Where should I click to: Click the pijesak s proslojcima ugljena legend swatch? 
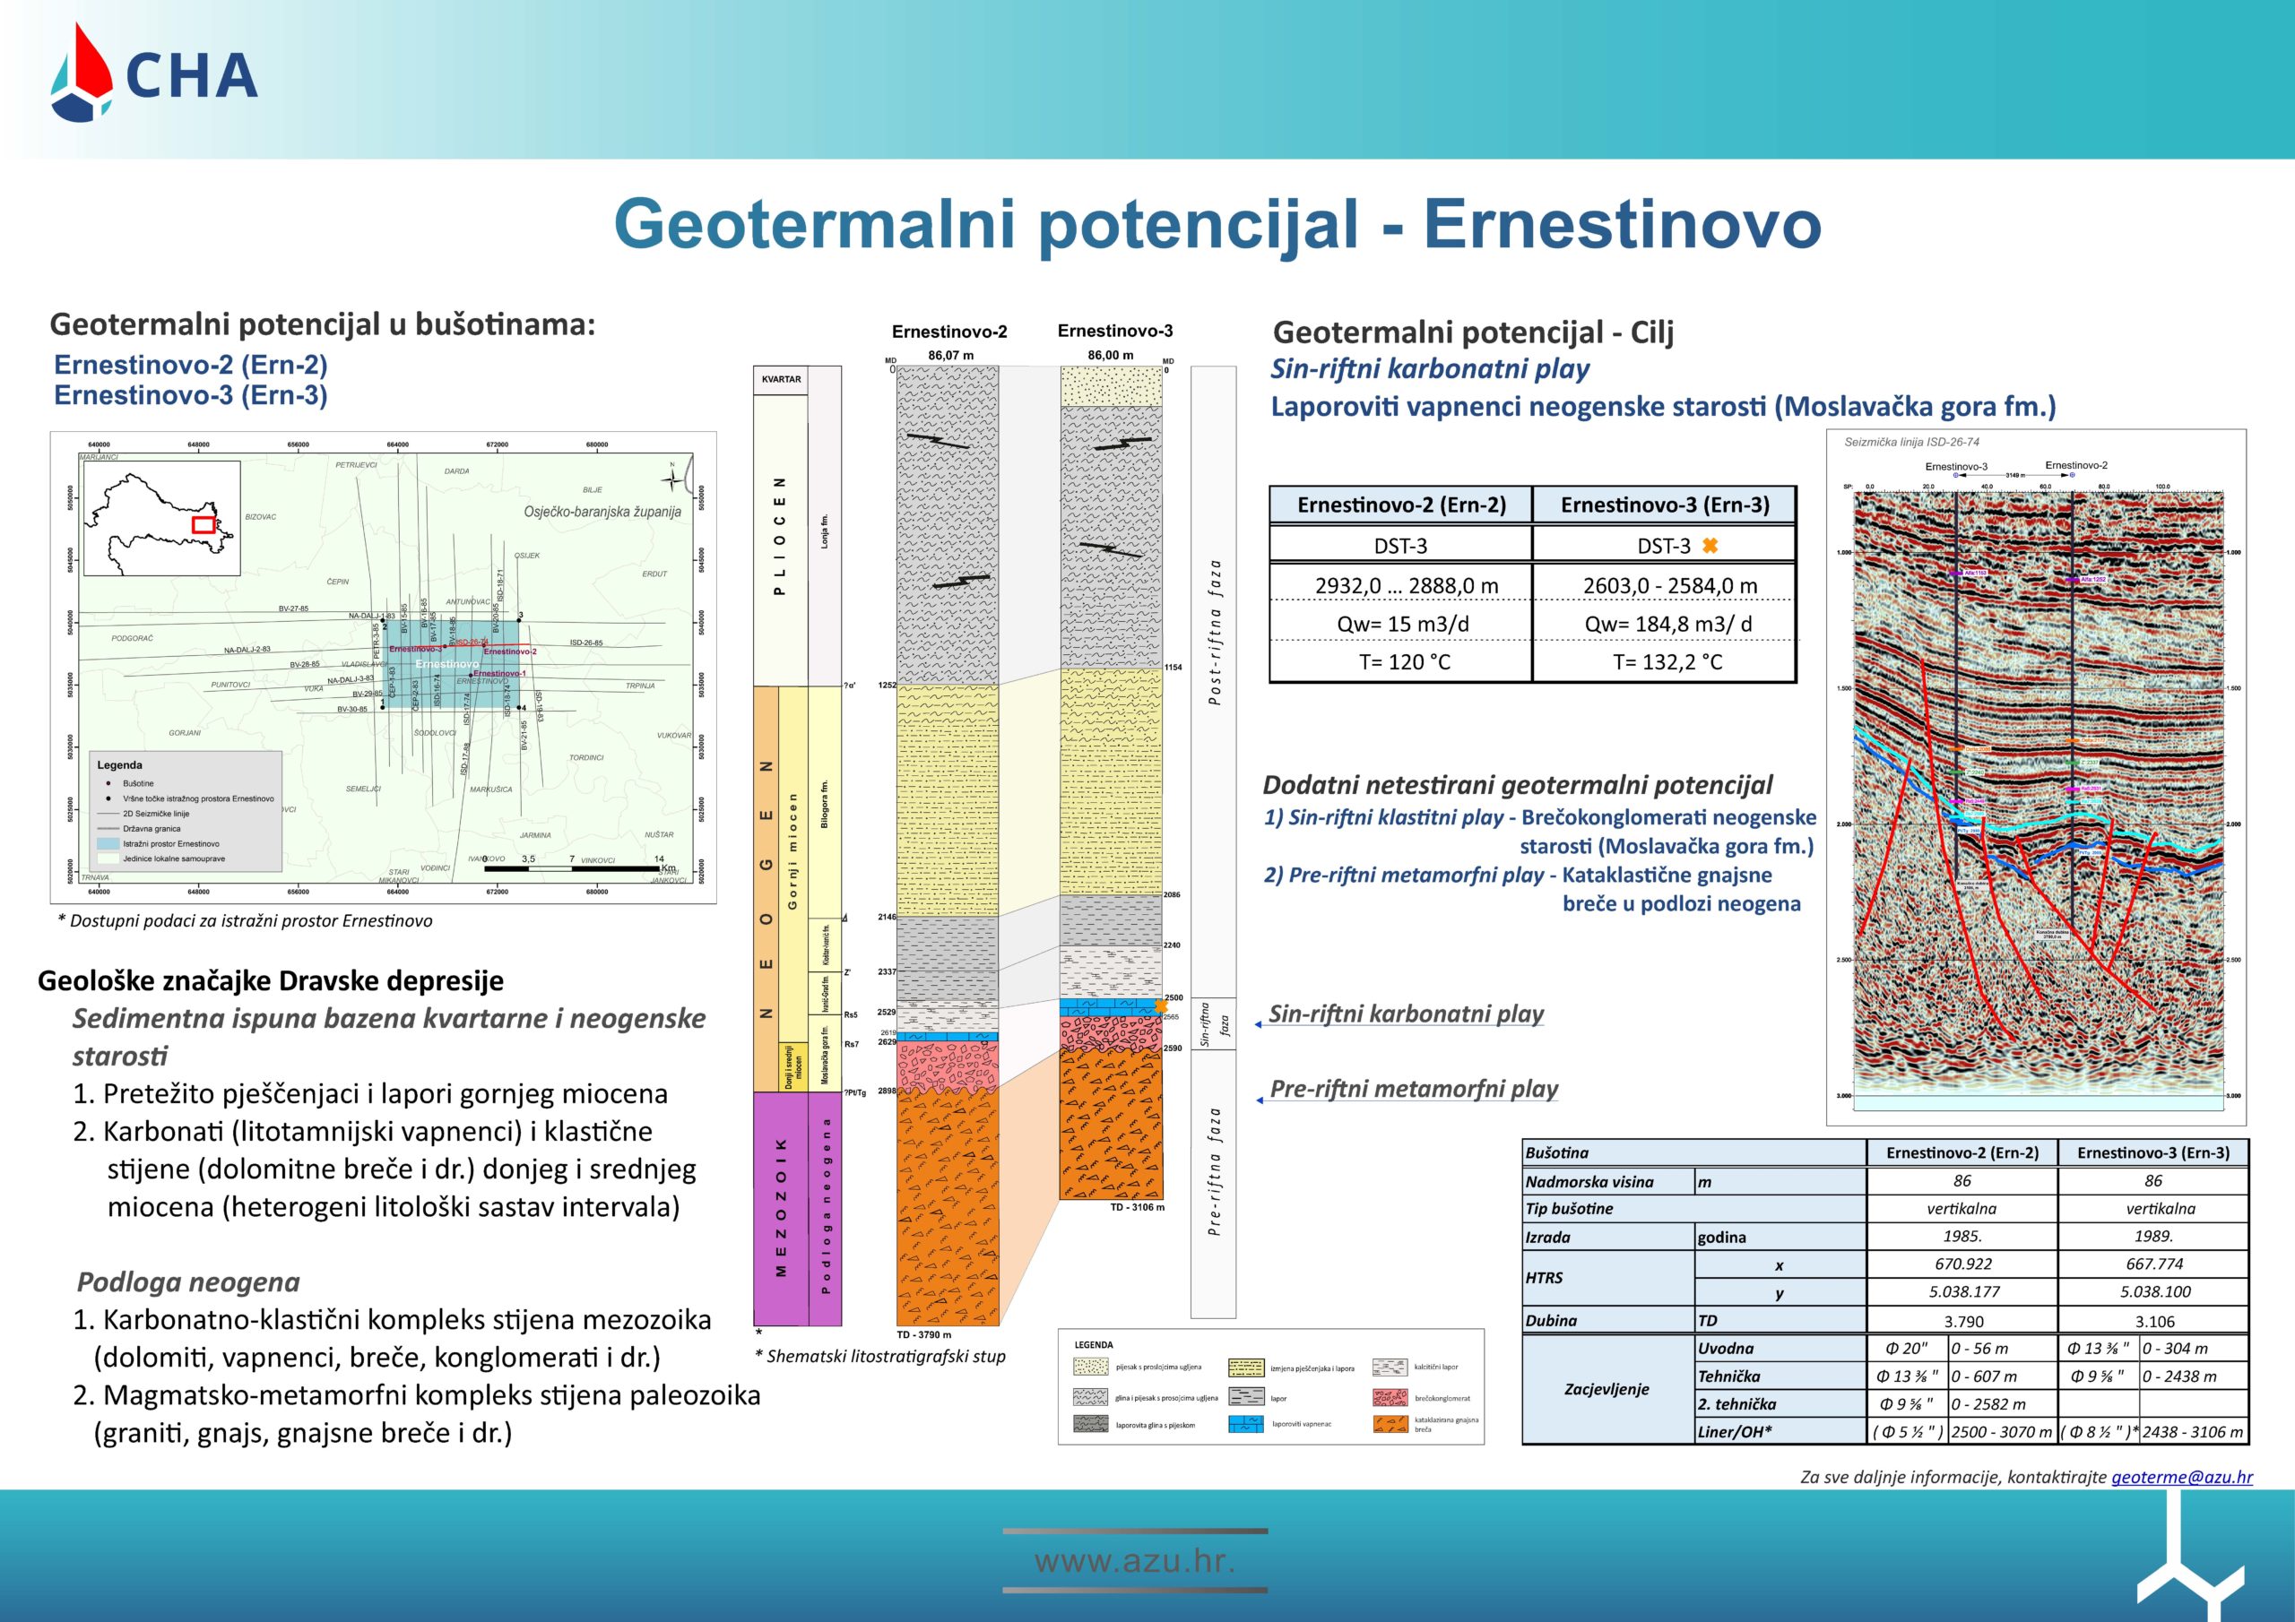click(x=1092, y=1367)
